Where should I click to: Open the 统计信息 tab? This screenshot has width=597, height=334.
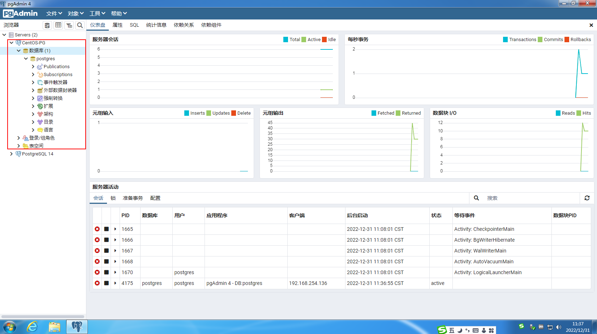click(156, 25)
